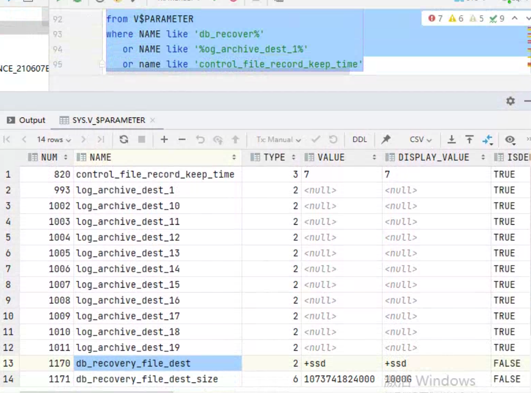Go to first page of results

pos(7,140)
